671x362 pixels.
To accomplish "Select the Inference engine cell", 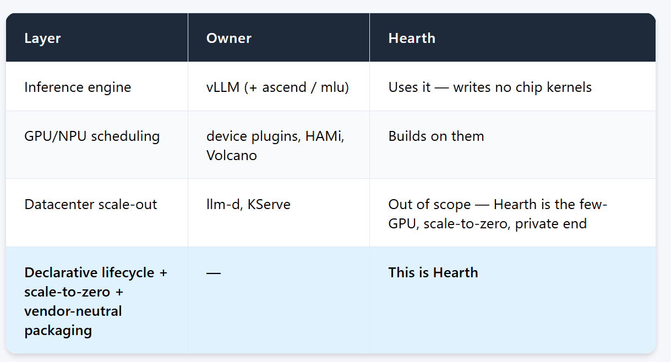I will coord(97,87).
